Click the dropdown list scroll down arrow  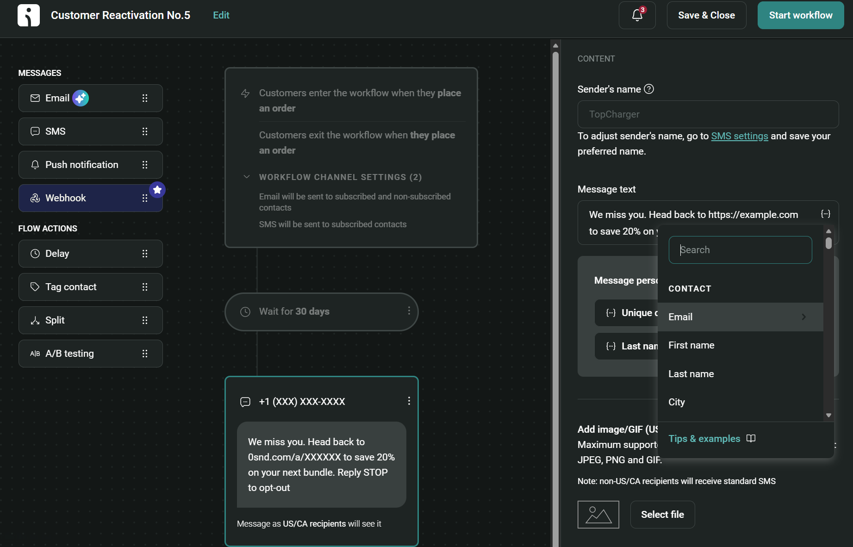click(828, 415)
